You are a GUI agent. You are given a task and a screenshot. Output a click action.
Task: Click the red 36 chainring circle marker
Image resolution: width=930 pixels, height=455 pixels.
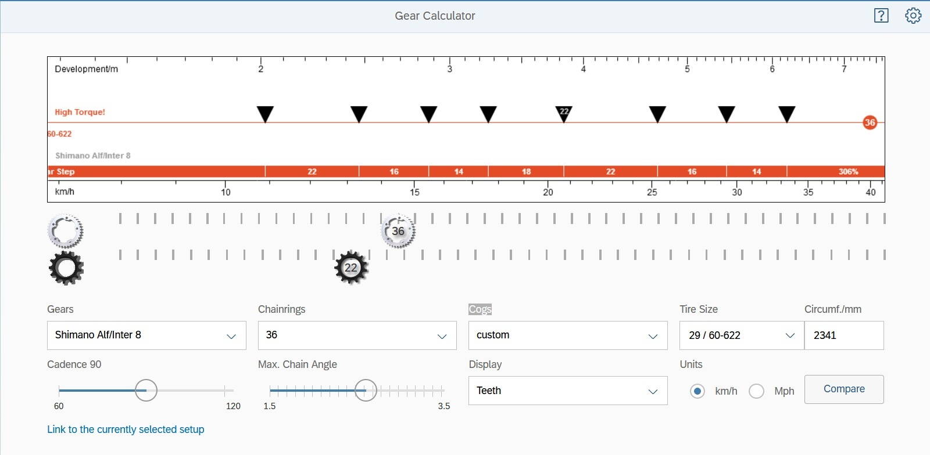tap(870, 122)
